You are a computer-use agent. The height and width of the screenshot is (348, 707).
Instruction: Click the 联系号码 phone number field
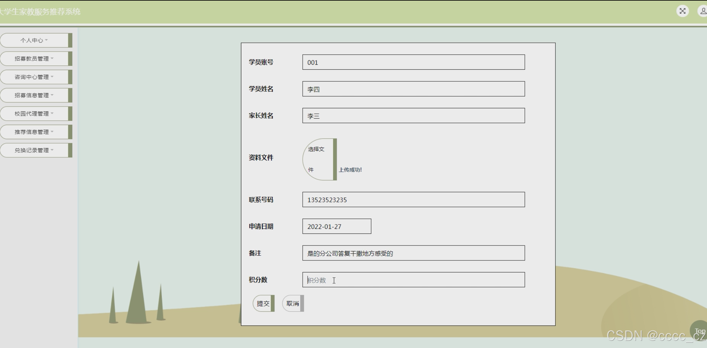[x=413, y=200]
